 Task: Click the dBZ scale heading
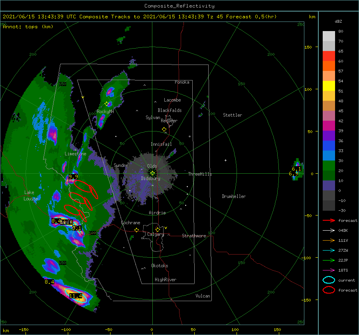coord(338,21)
